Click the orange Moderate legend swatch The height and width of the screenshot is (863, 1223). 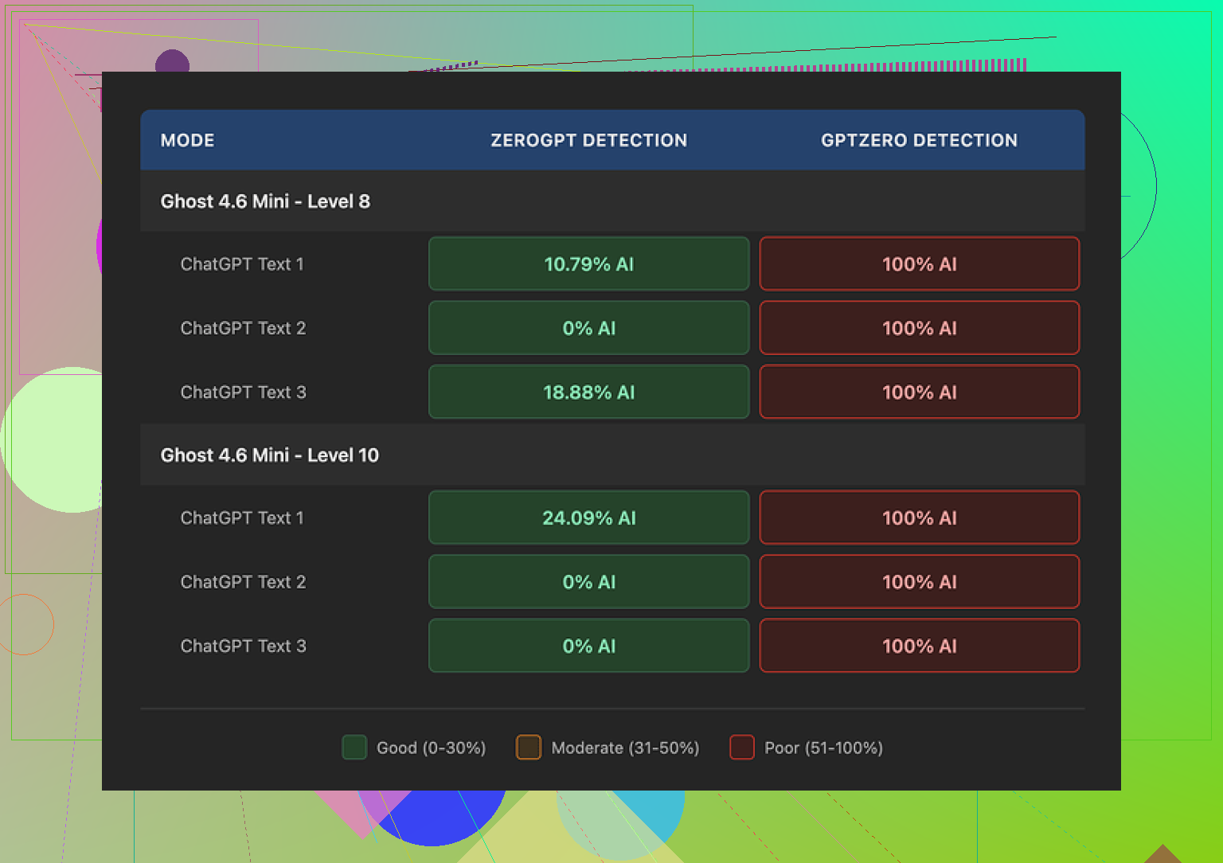click(x=529, y=748)
